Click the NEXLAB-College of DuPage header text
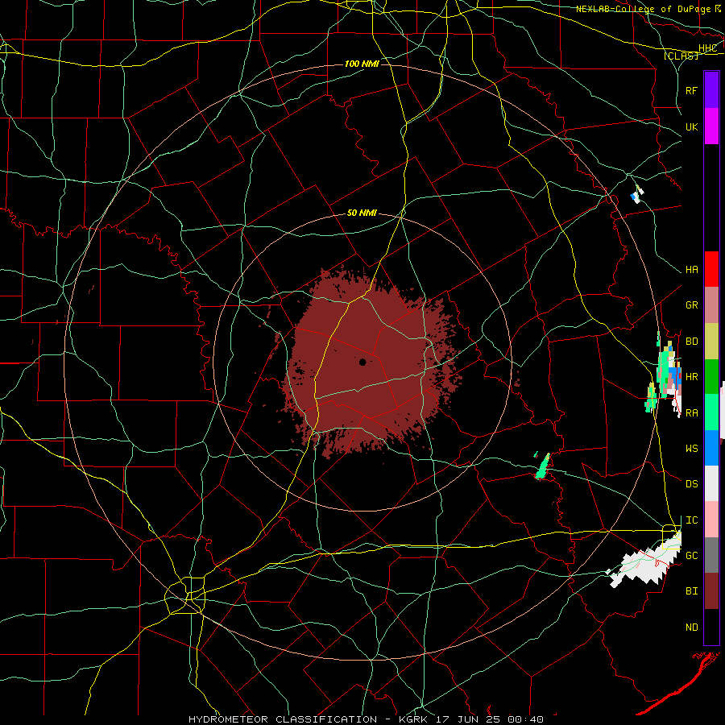725x725 pixels. tap(643, 9)
